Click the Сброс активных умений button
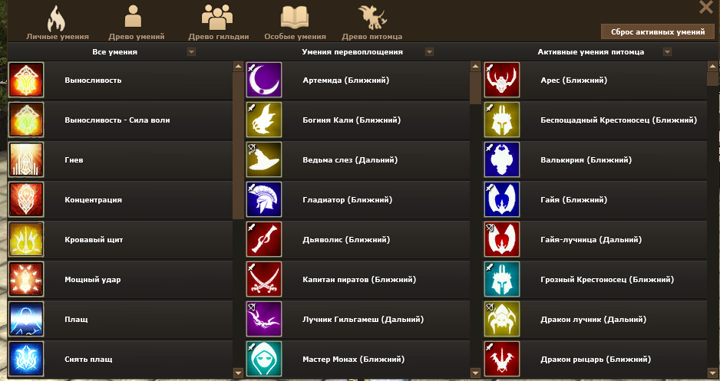 (x=658, y=32)
